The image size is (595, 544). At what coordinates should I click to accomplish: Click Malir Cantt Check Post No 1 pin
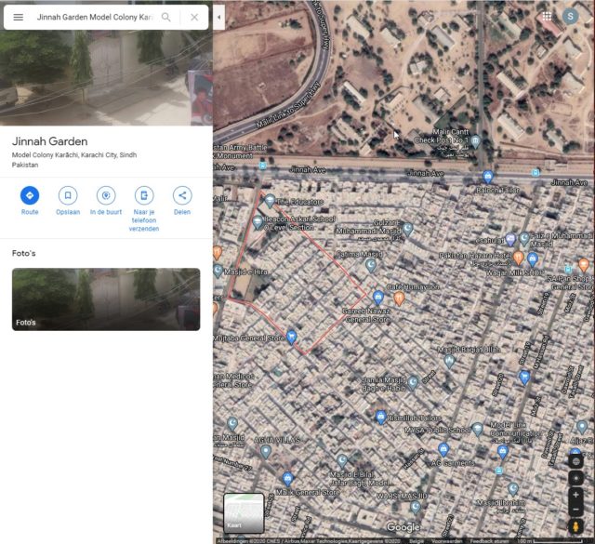475,141
